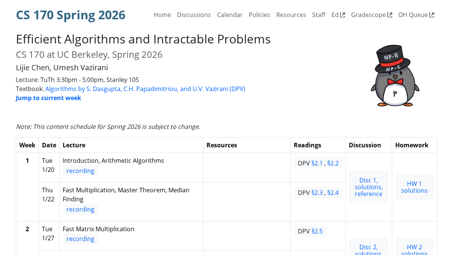Click the Resources column header in table
Image resolution: width=453 pixels, height=255 pixels.
click(247, 145)
